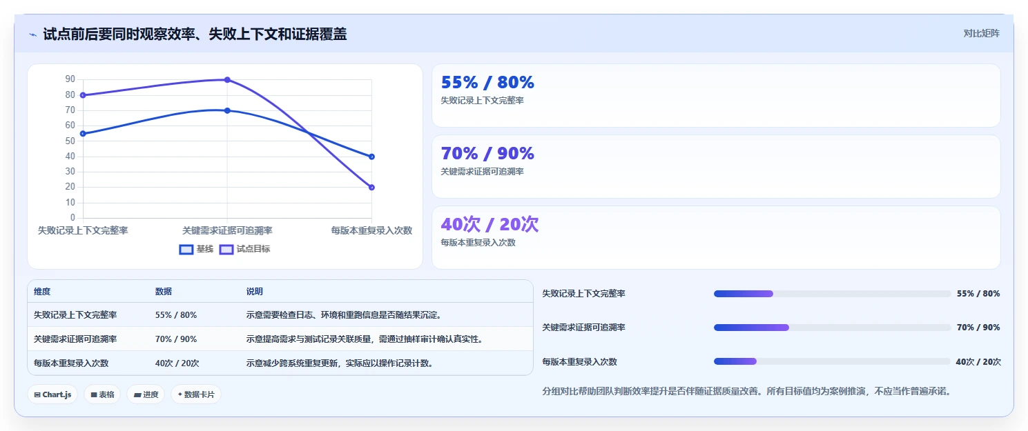Select the 每版本重复录入次数 table row name
Screen dimensions: 1028x431
tap(71, 363)
